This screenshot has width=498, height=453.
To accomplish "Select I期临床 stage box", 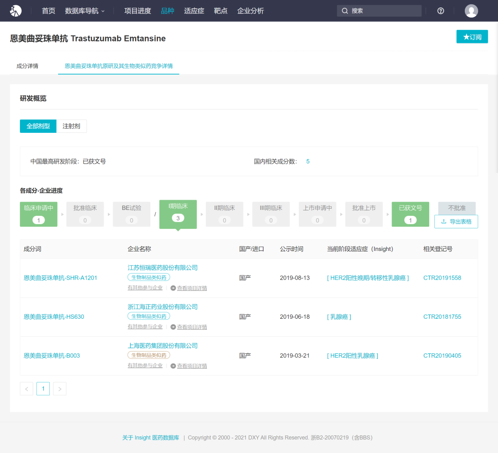I will pyautogui.click(x=178, y=214).
